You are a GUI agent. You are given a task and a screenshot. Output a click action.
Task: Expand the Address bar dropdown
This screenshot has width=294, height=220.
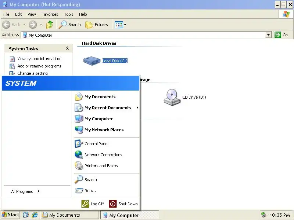(x=269, y=35)
